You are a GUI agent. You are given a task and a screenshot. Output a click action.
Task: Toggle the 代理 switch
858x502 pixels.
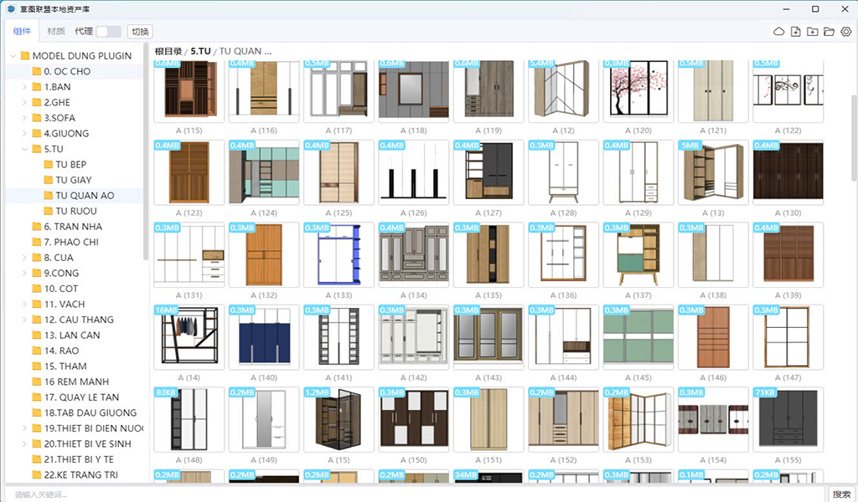click(108, 32)
